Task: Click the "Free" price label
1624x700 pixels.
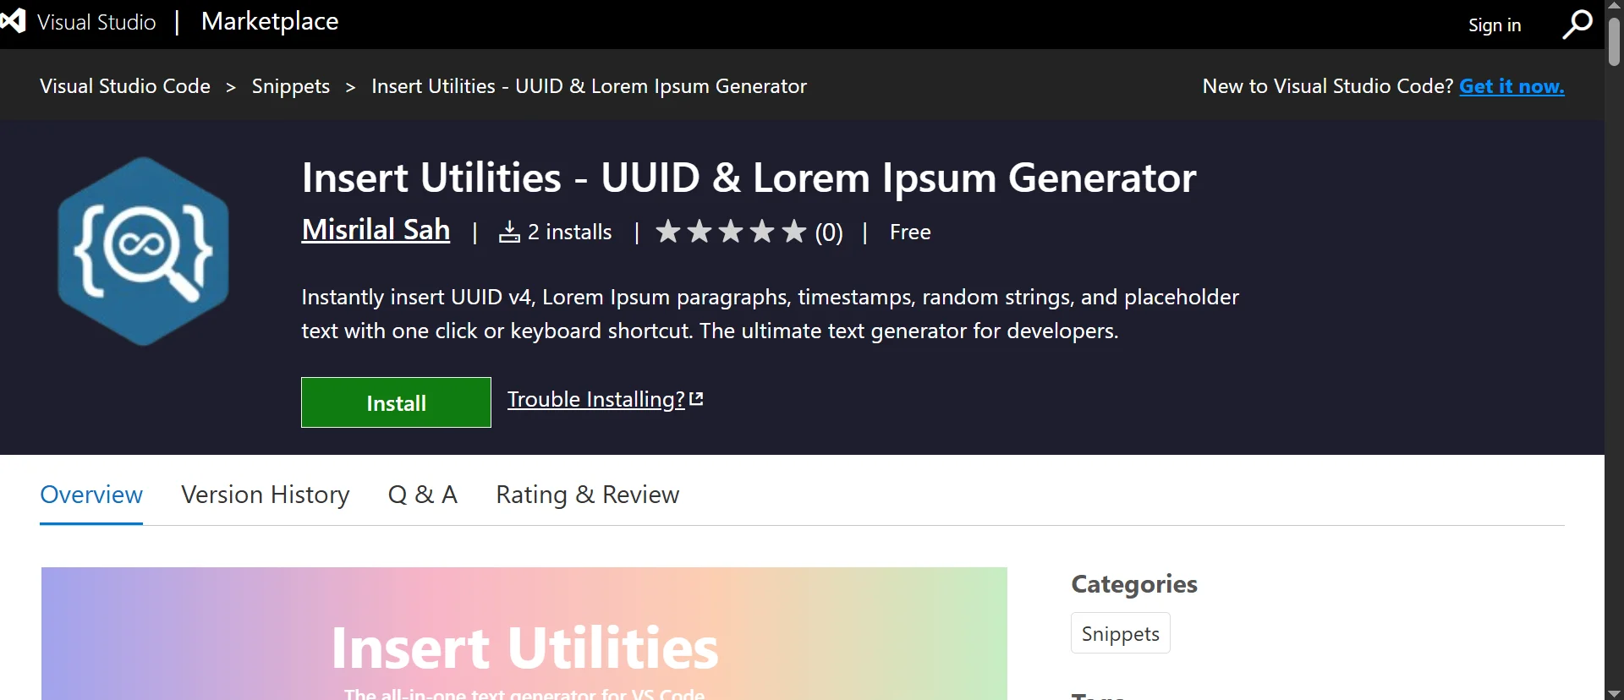Action: click(x=910, y=232)
